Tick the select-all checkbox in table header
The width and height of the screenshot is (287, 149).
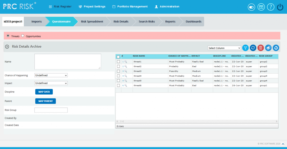pos(118,57)
